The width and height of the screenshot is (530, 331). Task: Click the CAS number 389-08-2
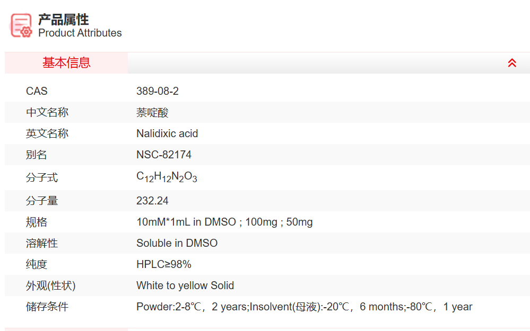pyautogui.click(x=158, y=91)
